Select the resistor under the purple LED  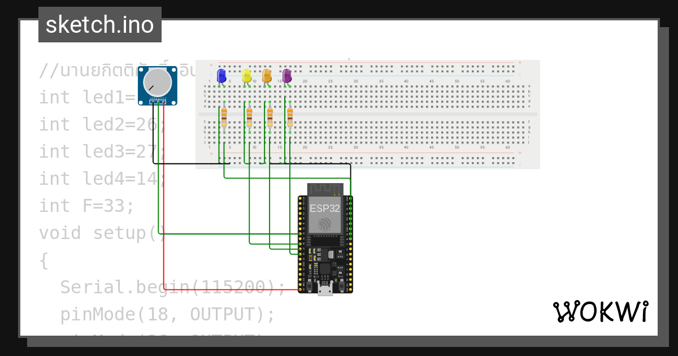coord(290,117)
